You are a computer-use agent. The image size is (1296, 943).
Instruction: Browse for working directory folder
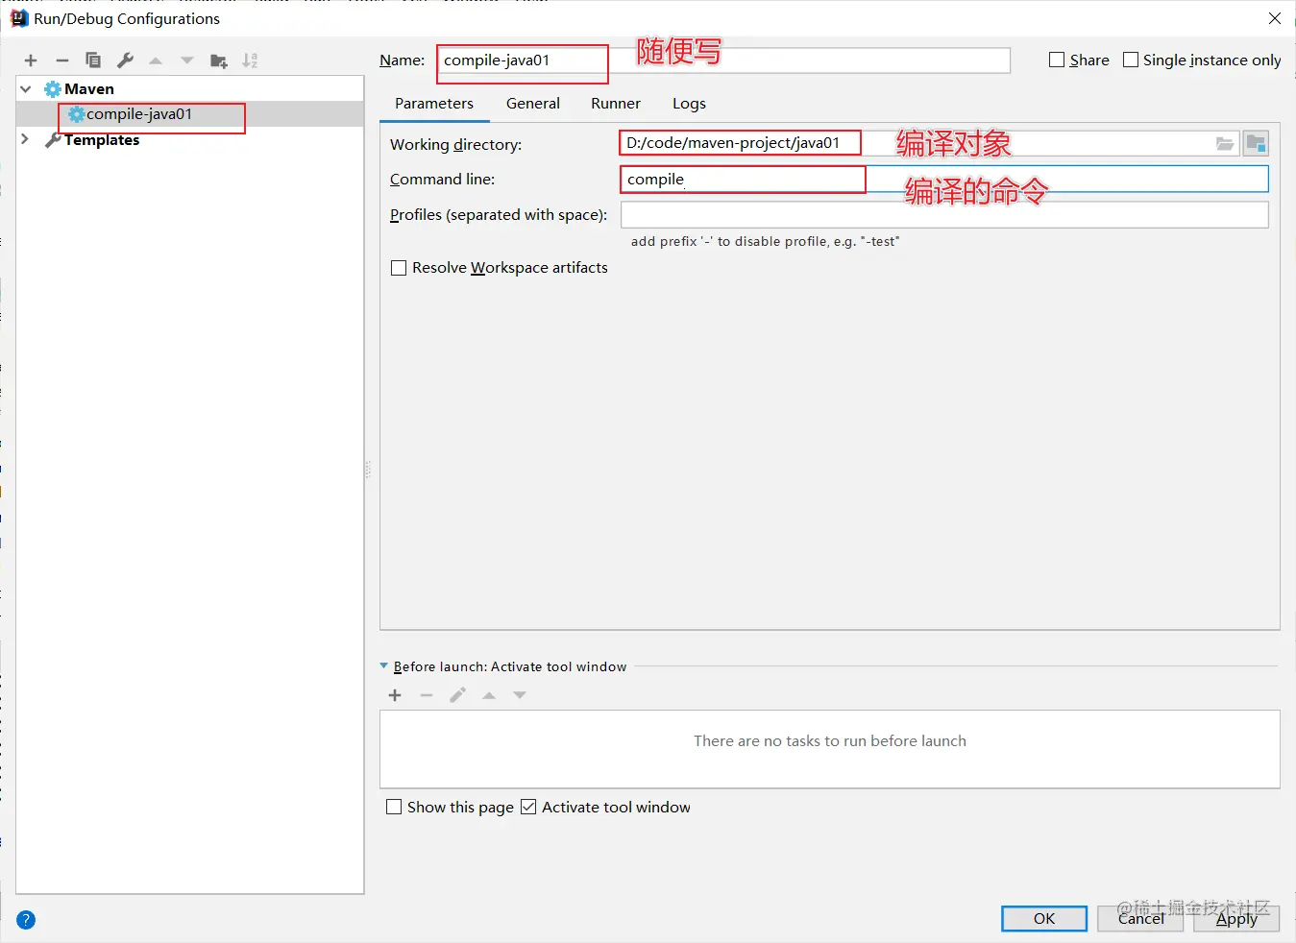(x=1224, y=144)
